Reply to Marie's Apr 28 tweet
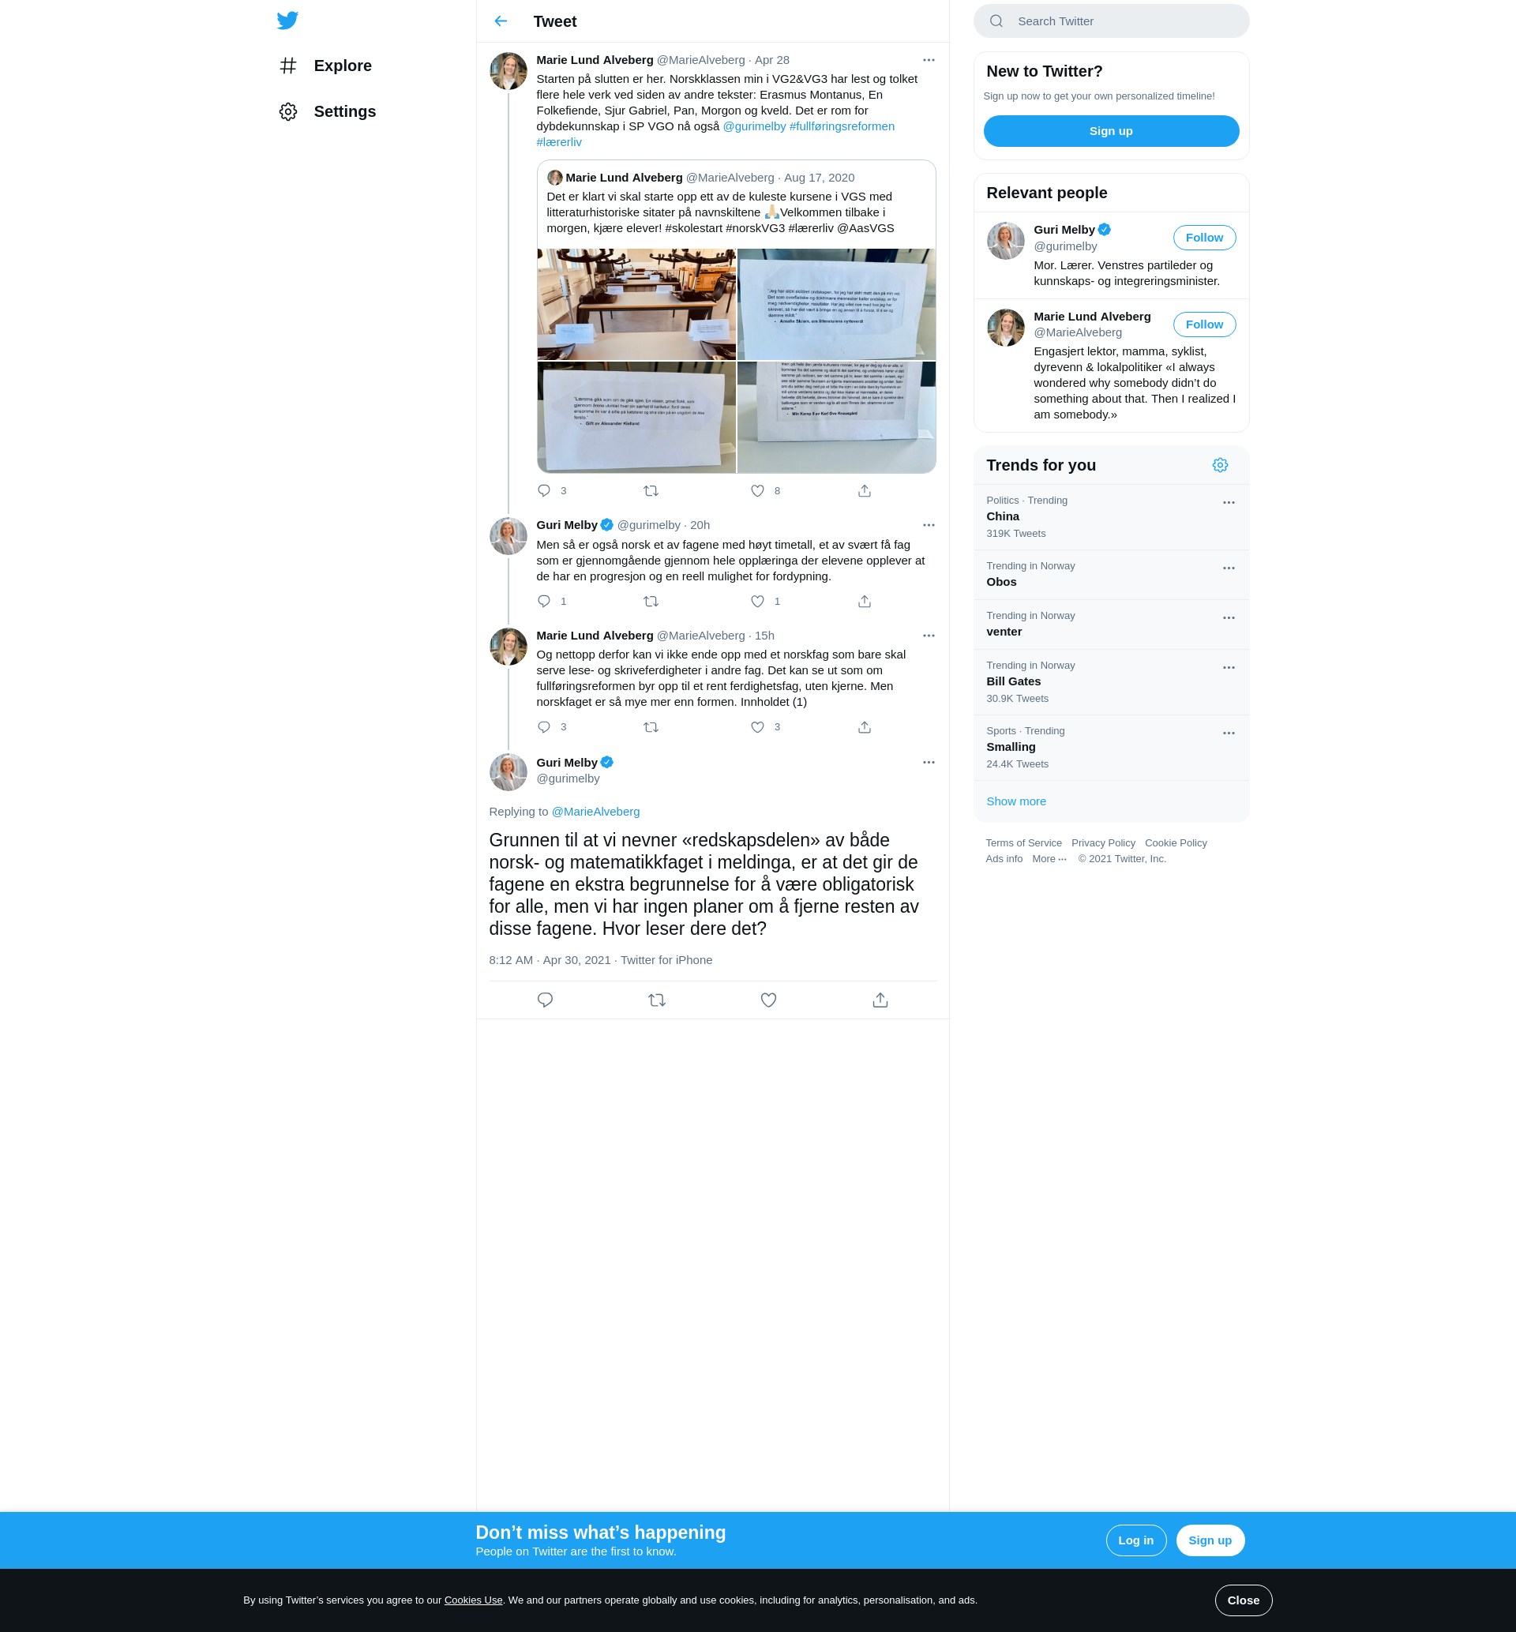Image resolution: width=1516 pixels, height=1632 pixels. pyautogui.click(x=544, y=490)
